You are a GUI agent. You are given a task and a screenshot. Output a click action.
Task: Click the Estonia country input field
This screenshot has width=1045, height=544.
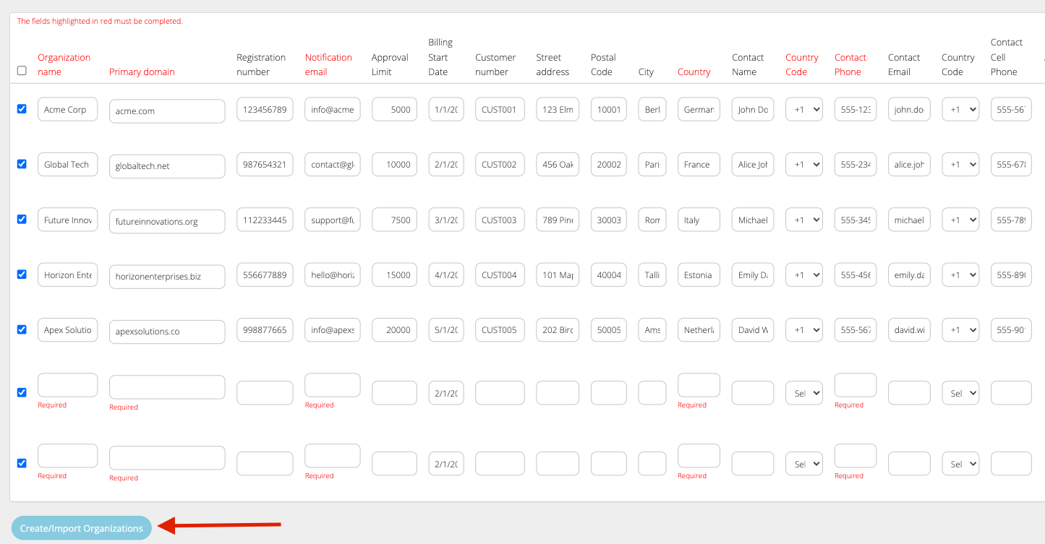click(x=699, y=275)
